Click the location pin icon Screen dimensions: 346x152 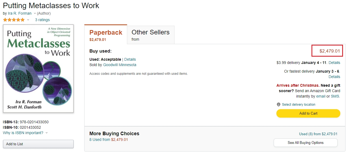pos(278,105)
